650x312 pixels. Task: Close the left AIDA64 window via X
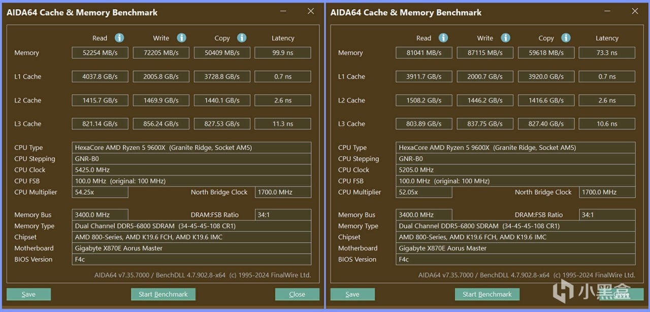[x=311, y=11]
